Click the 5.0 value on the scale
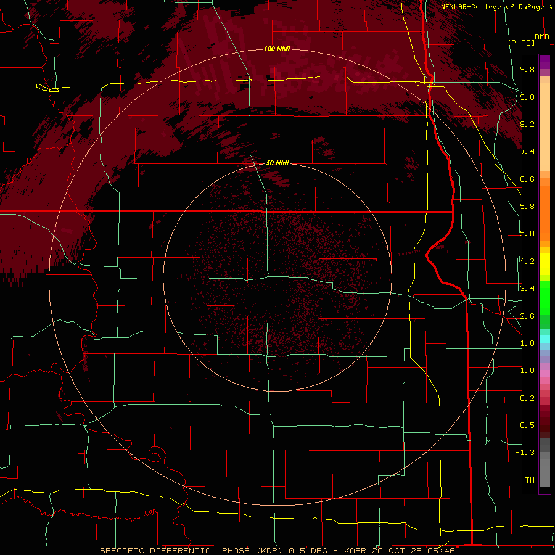The height and width of the screenshot is (555, 555). tap(527, 234)
